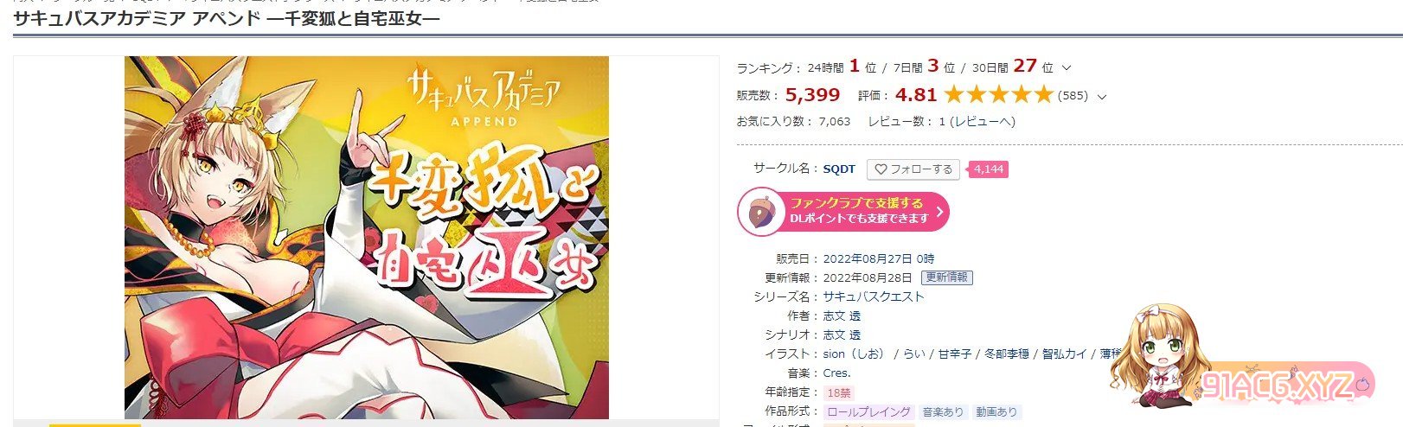Select the 動画あり tag
Viewport: 1403px width, 427px height.
996,412
